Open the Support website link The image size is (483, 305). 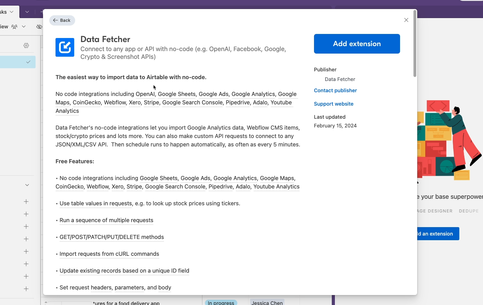click(x=334, y=104)
